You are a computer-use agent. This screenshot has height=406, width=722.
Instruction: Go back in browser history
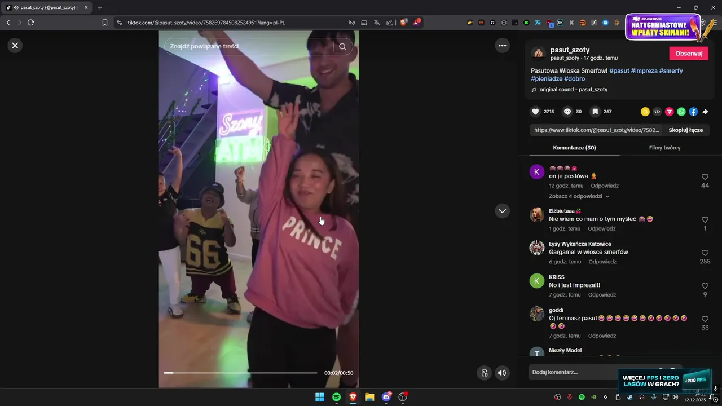(8, 23)
